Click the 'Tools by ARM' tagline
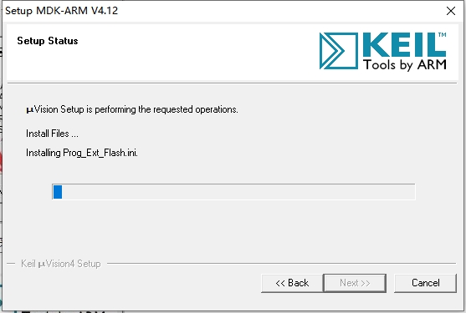The image size is (466, 313). pyautogui.click(x=405, y=64)
